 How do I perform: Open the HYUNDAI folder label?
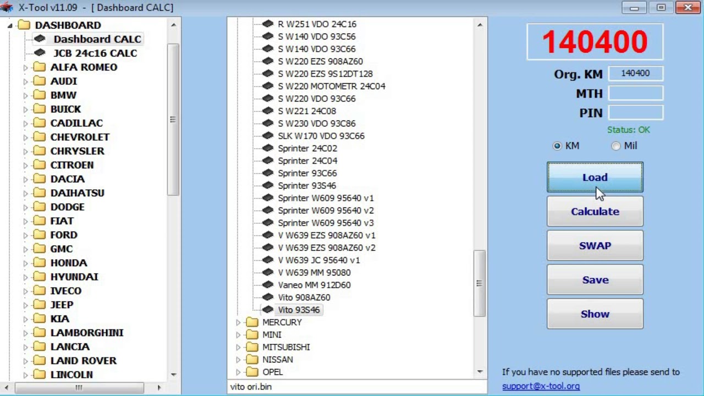[74, 277]
